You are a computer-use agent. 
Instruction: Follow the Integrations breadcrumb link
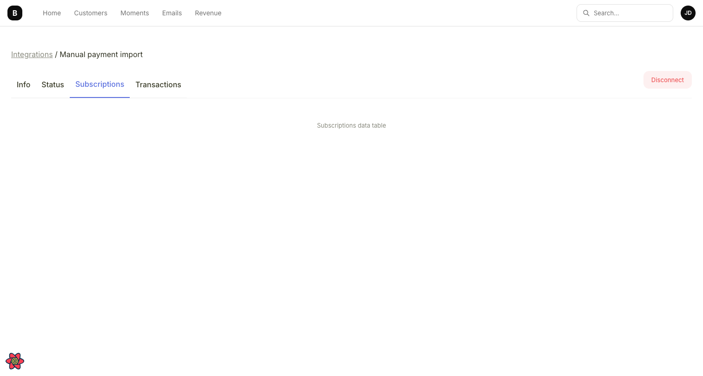pyautogui.click(x=32, y=54)
